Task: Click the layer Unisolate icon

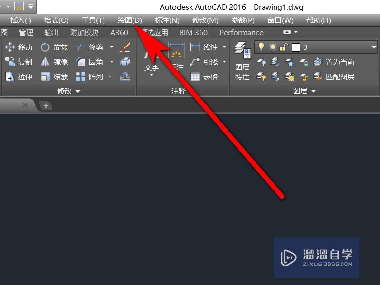Action: (x=275, y=77)
